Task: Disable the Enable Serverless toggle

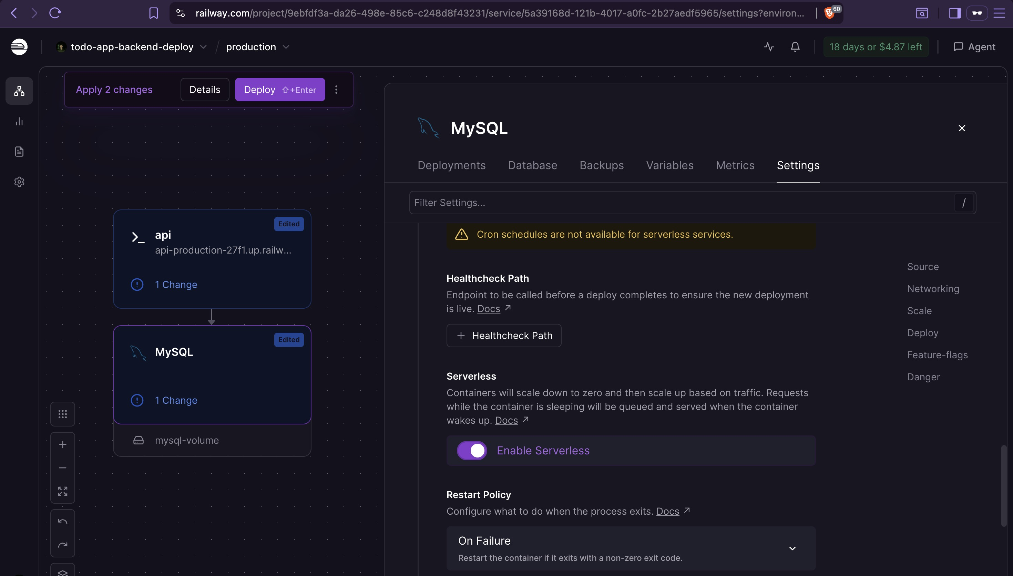Action: click(472, 450)
